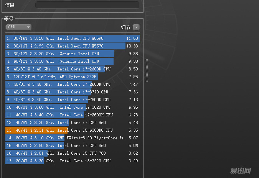Select rank 17 i3-3220 row

[x=73, y=161]
